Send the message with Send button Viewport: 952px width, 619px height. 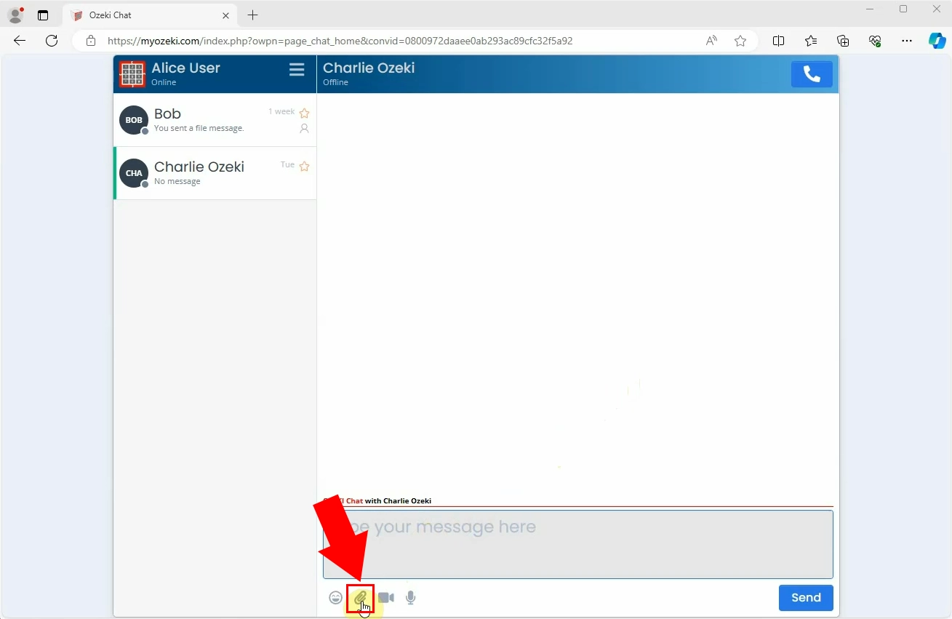806,597
